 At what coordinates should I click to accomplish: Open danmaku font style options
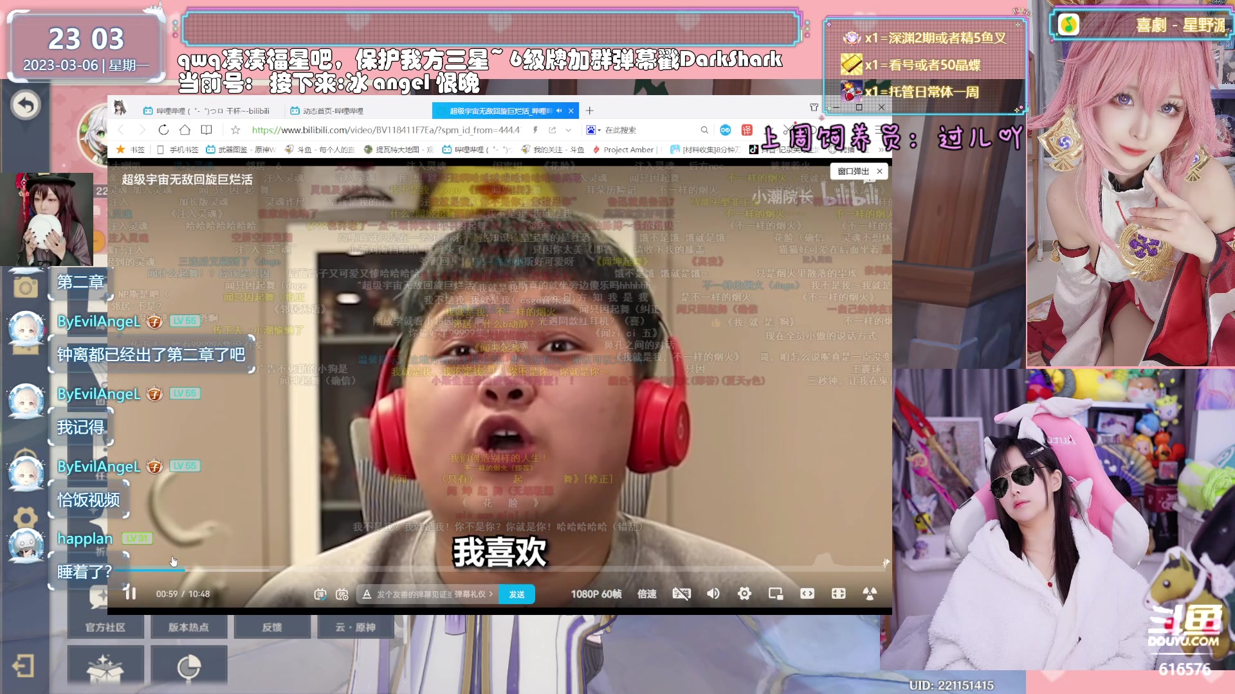tap(367, 594)
